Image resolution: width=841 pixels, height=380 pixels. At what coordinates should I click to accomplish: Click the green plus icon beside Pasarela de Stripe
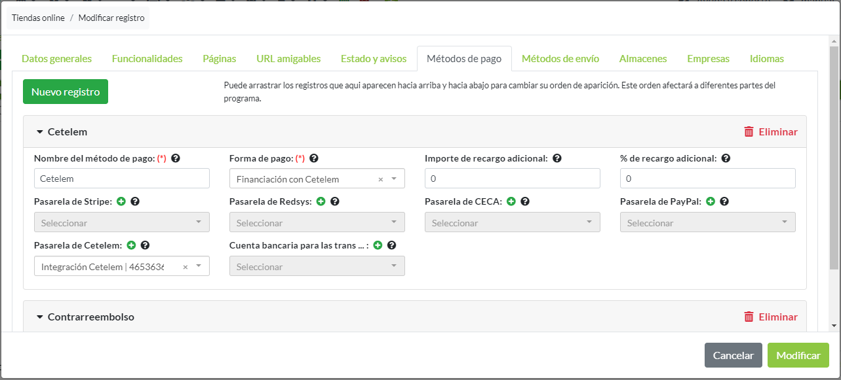tap(121, 202)
